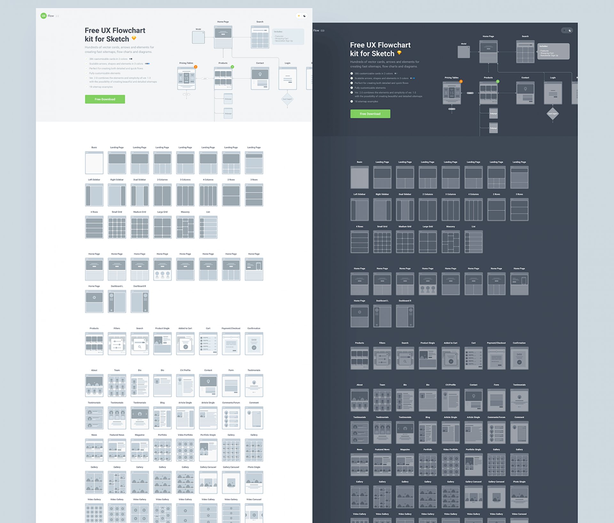Select the Payment/Checkout card on dark page
Screen dimensions: 614x523
(x=497, y=358)
